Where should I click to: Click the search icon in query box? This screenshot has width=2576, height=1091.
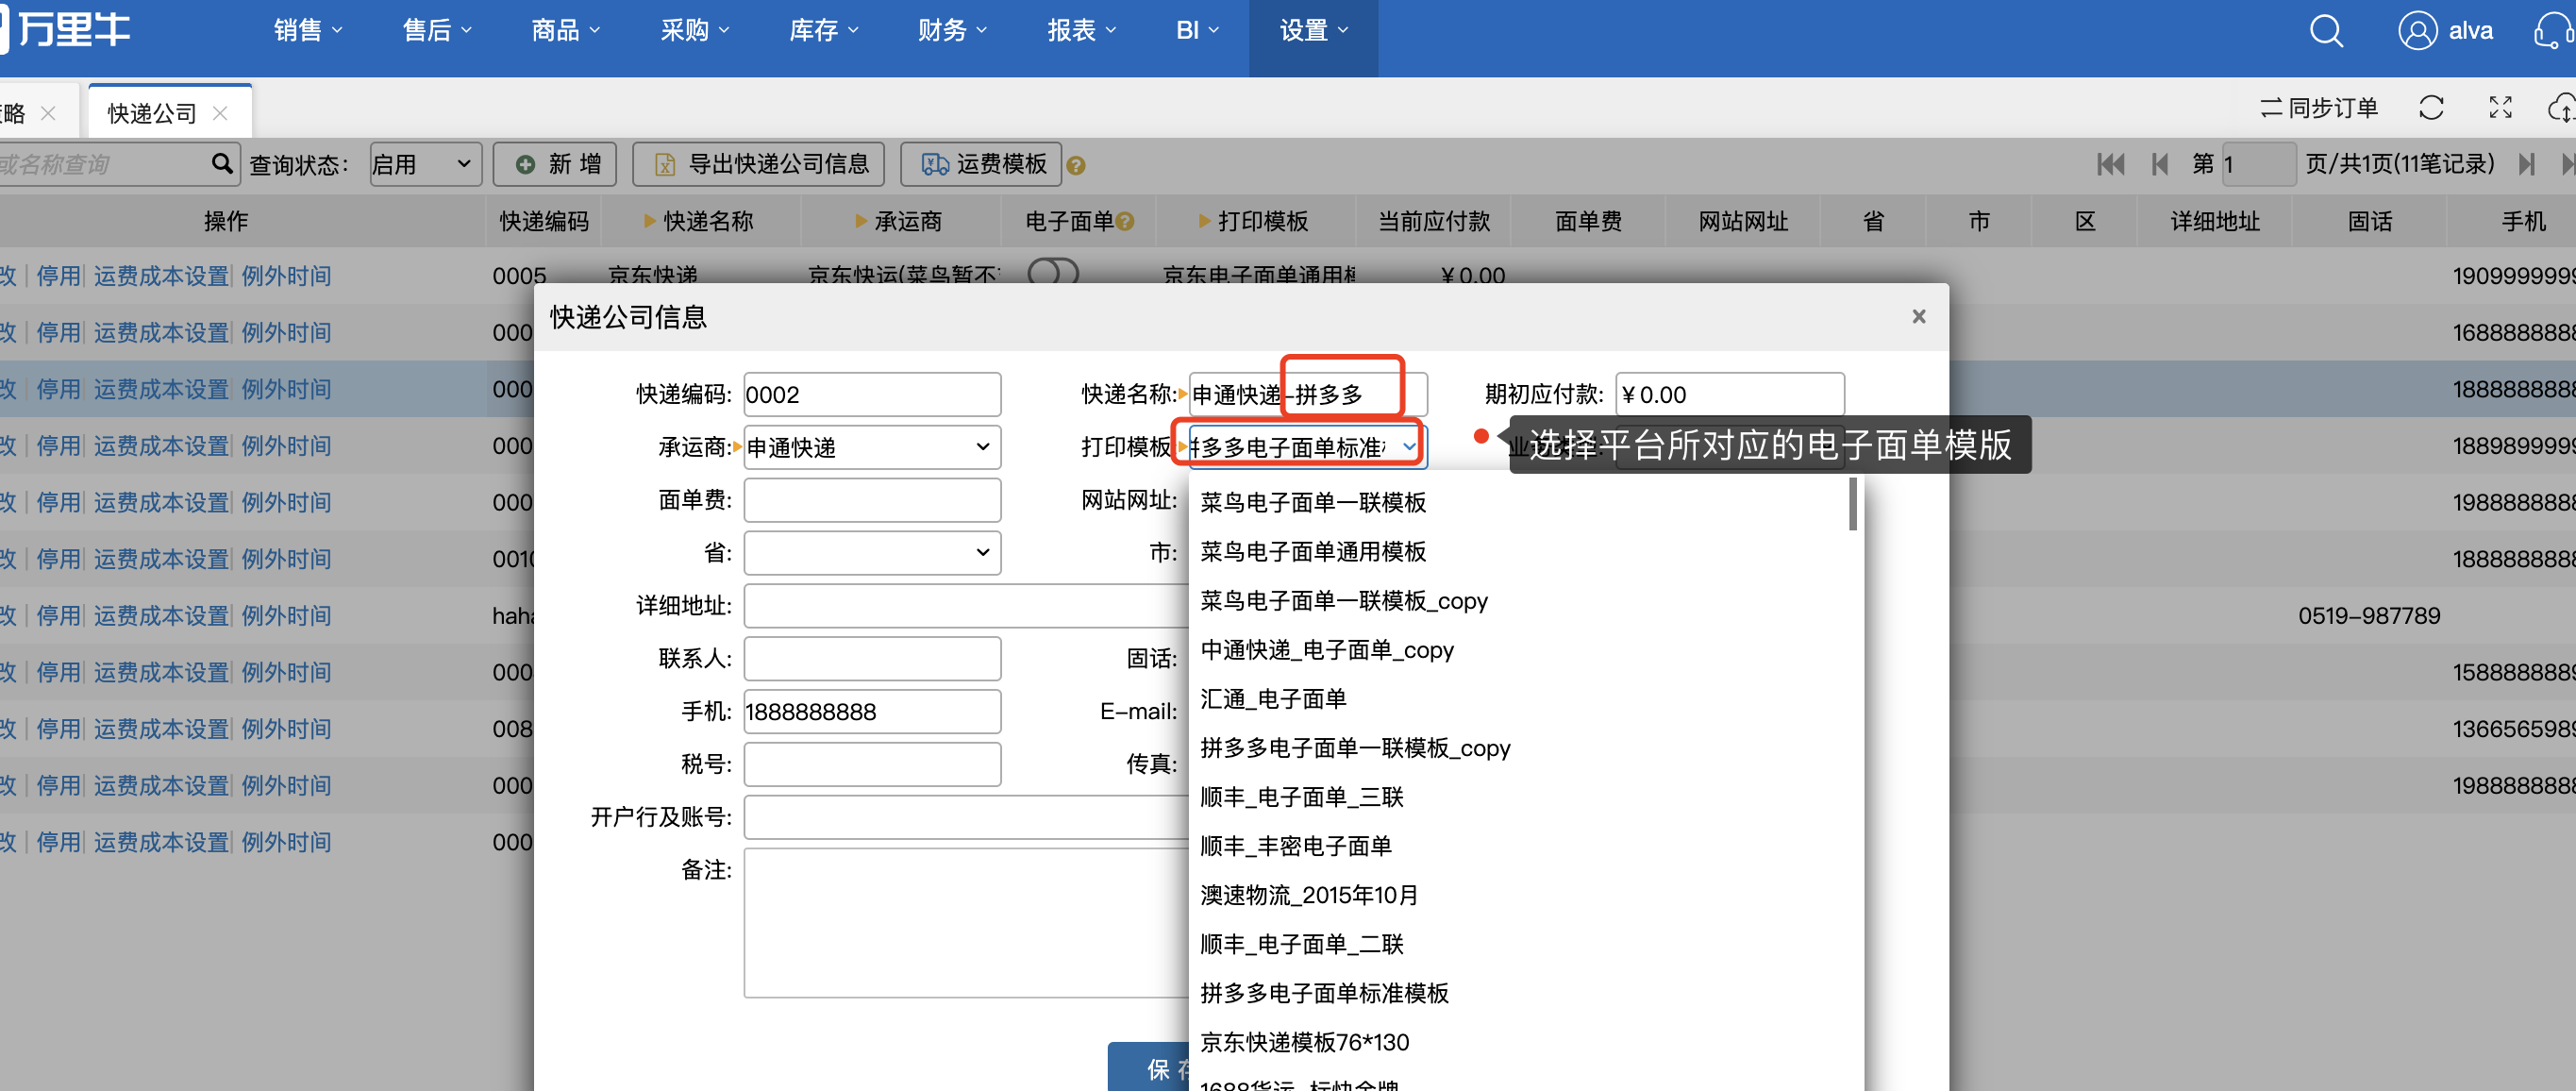[222, 163]
